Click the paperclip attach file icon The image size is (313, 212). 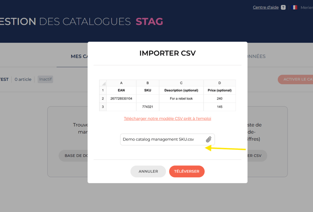(208, 139)
